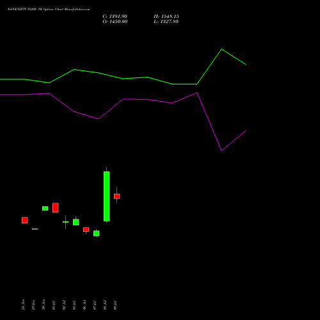Click the red 09 Jul candlestick

point(117,196)
